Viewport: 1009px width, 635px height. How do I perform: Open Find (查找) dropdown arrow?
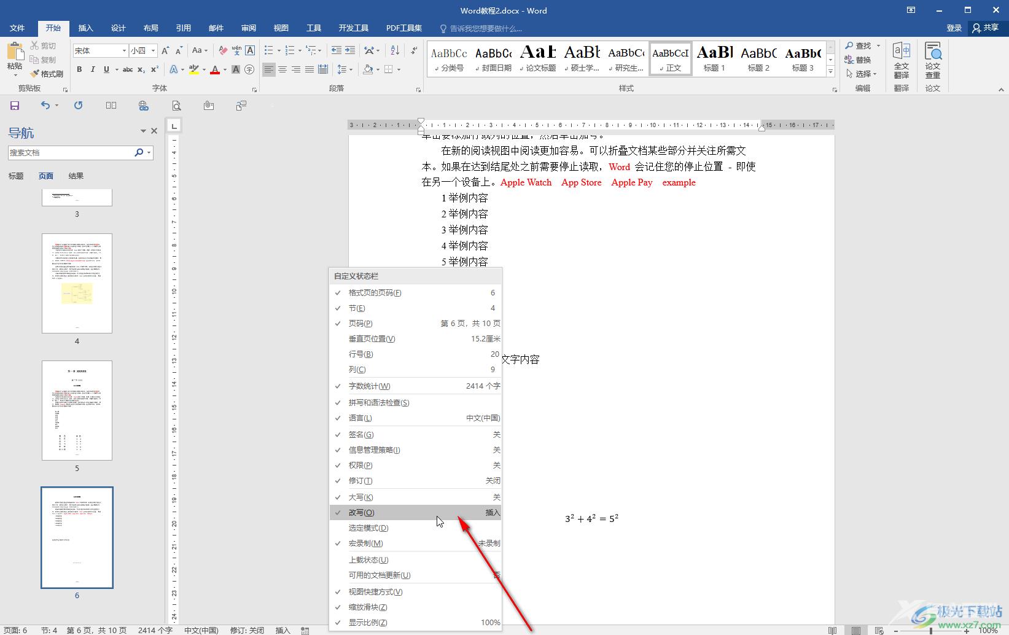[x=878, y=45]
